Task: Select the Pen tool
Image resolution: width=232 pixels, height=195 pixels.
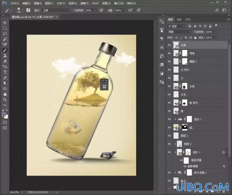Action: (x=5, y=78)
